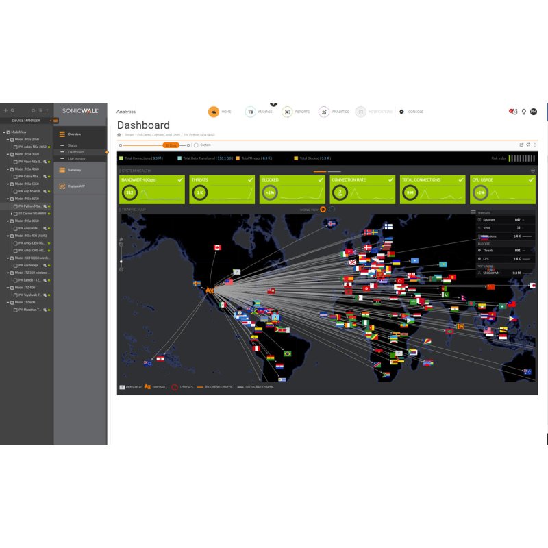This screenshot has width=548, height=548.
Task: Open the Reports icon
Action: click(286, 111)
